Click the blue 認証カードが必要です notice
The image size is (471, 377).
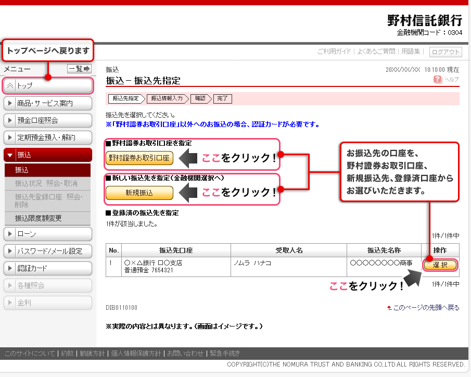tap(212, 124)
